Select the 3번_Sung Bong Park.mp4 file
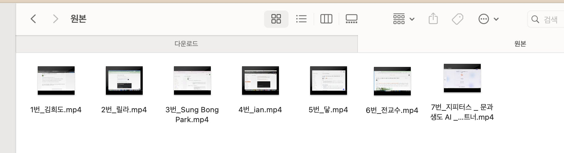This screenshot has height=153, width=564. (x=192, y=81)
